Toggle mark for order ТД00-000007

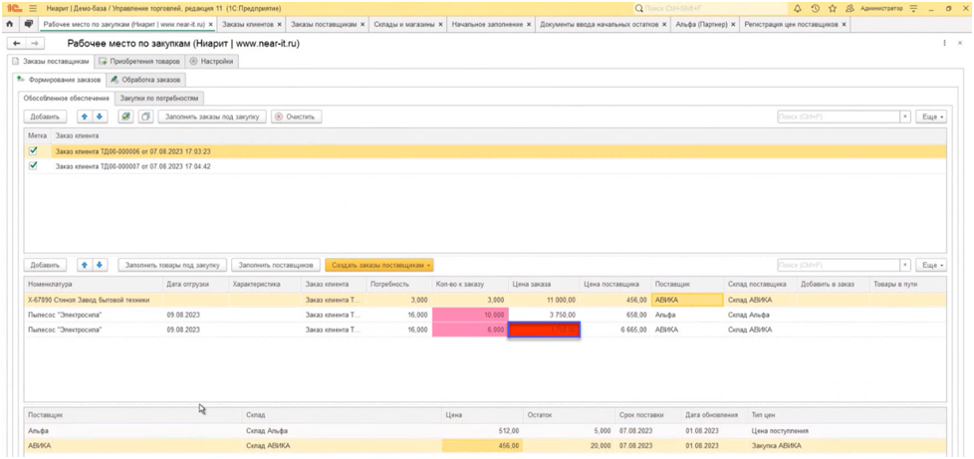coord(34,166)
